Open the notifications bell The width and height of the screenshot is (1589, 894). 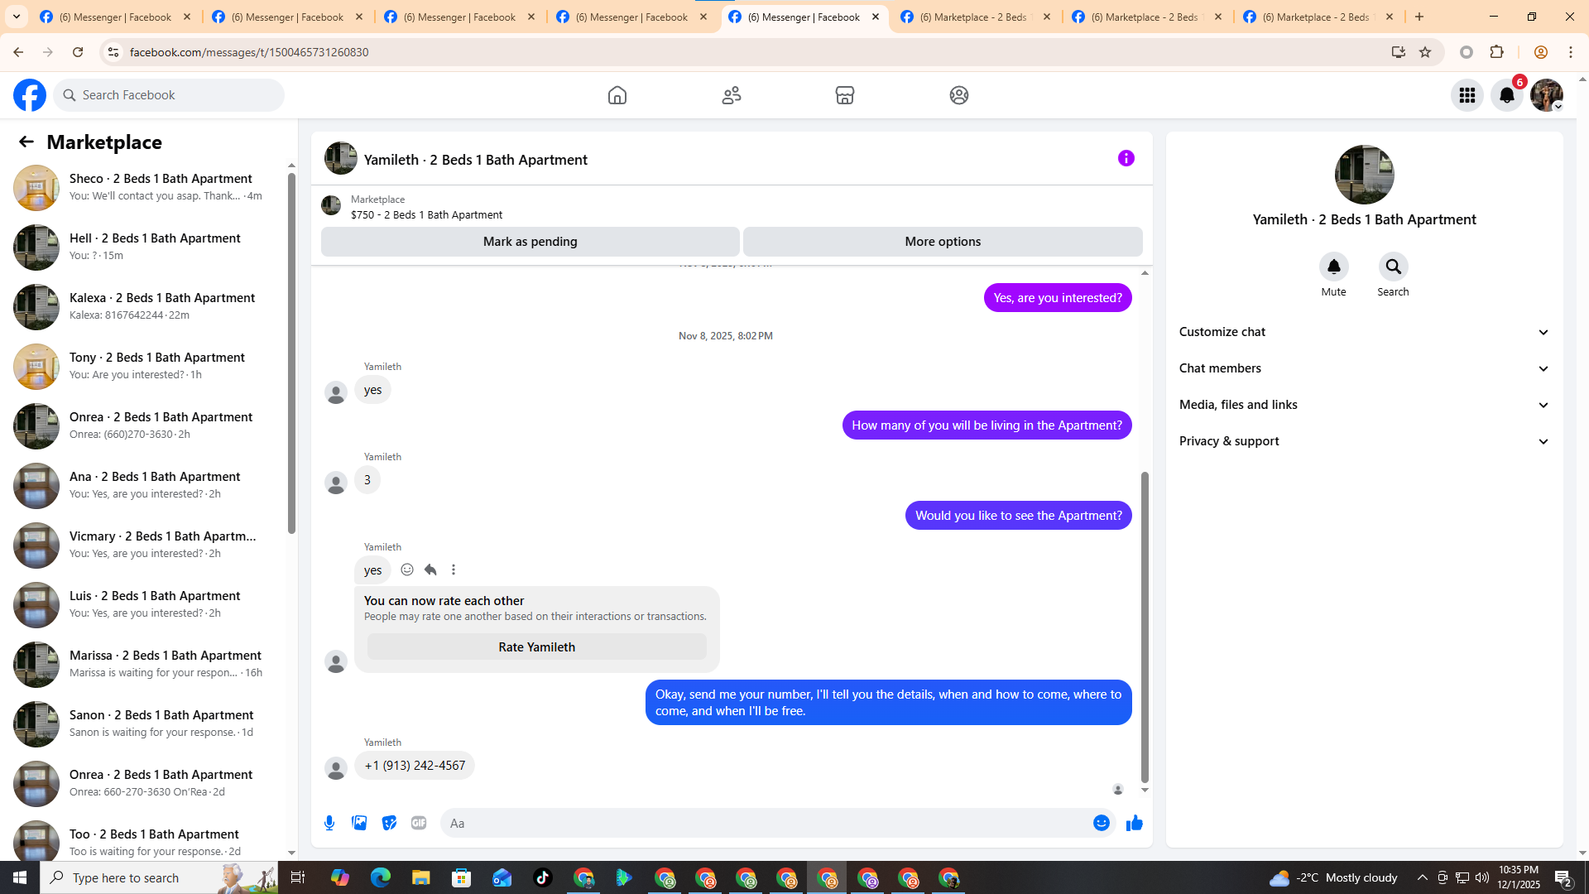(x=1507, y=95)
